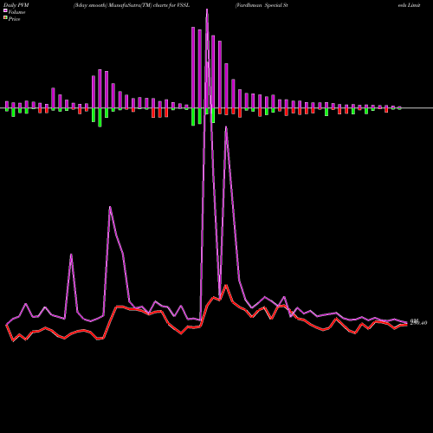This screenshot has width=433, height=433.
Task: Click the MunafaSutra charts for VSSL heading
Action: (x=132, y=5)
